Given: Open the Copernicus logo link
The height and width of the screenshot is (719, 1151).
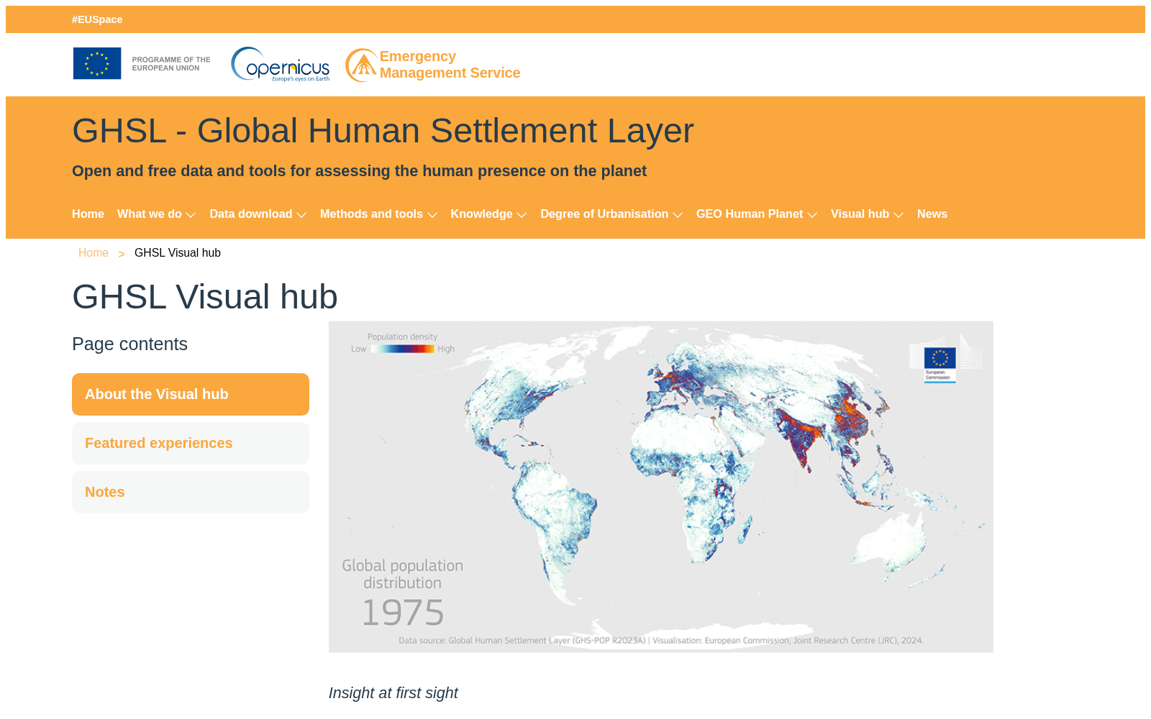Looking at the screenshot, I should pyautogui.click(x=281, y=65).
